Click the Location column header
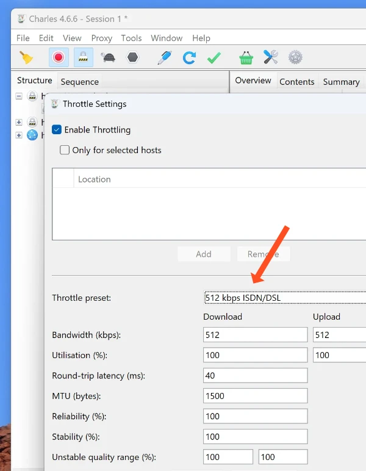The height and width of the screenshot is (471, 366). (220, 179)
